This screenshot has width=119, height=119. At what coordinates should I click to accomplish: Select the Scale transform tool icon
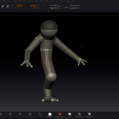click(2, 7)
